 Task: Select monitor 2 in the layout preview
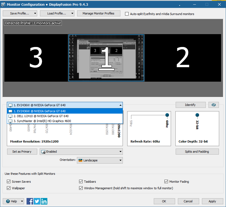[182, 58]
